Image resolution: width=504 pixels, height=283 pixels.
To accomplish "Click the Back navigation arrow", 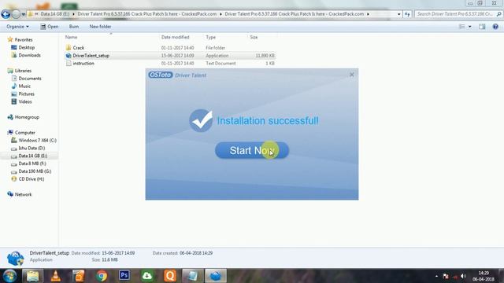I will coord(6,14).
